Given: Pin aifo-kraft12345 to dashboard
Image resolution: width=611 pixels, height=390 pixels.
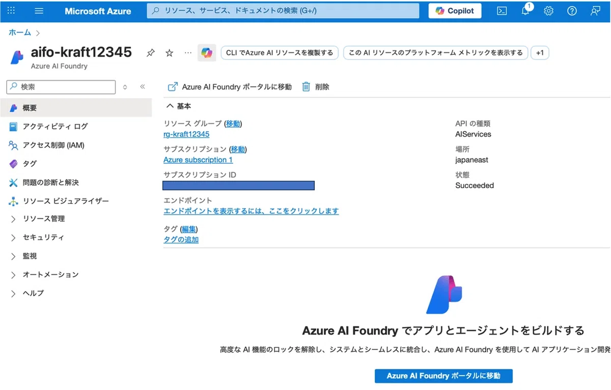Looking at the screenshot, I should (x=150, y=53).
